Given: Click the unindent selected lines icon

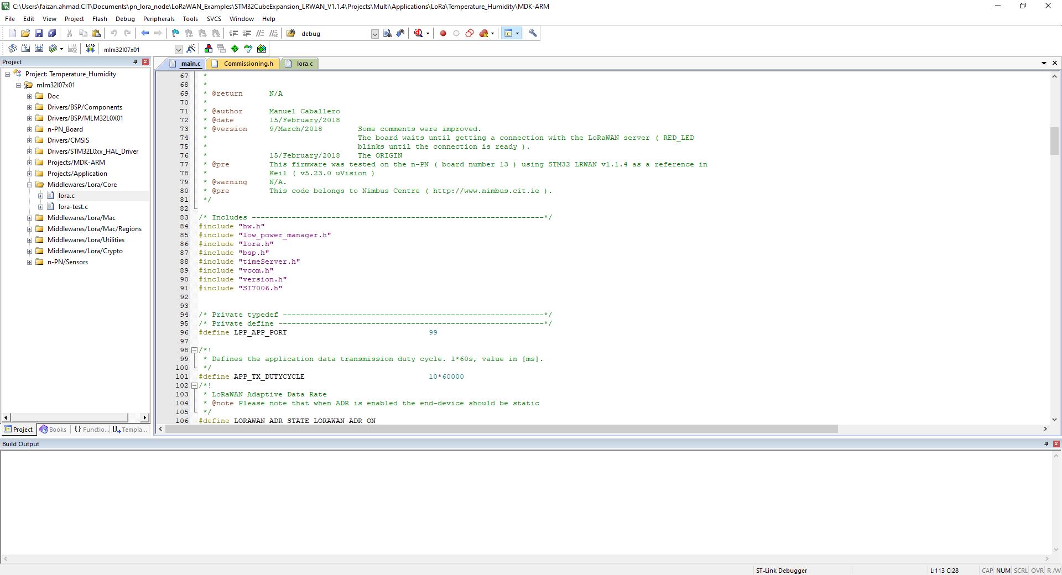Looking at the screenshot, I should click(x=247, y=34).
